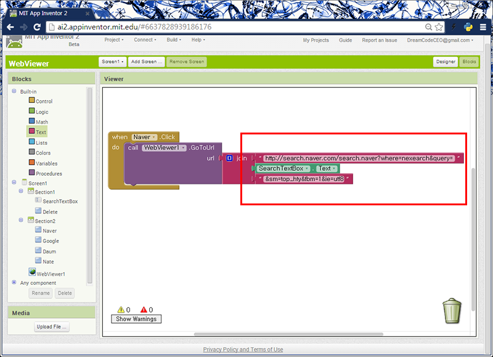
Task: Select the Daum component in tree
Action: (x=46, y=251)
